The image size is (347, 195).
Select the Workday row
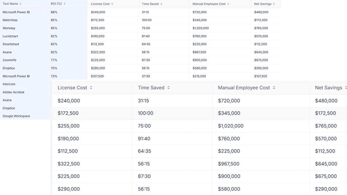[x=9, y=28]
